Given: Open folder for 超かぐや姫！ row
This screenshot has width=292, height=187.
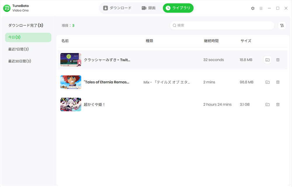Looking at the screenshot, I should coord(267,105).
